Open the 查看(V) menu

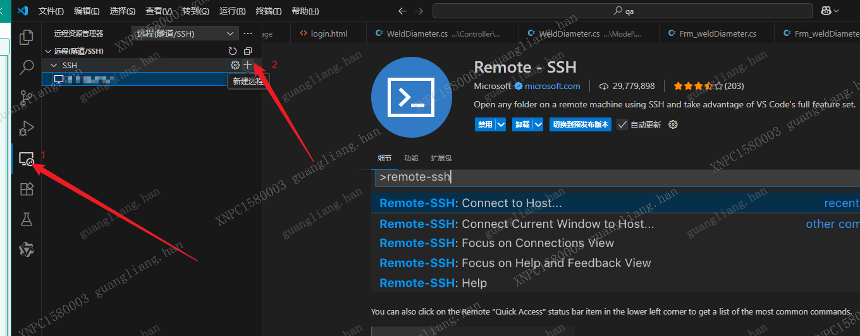tap(159, 11)
